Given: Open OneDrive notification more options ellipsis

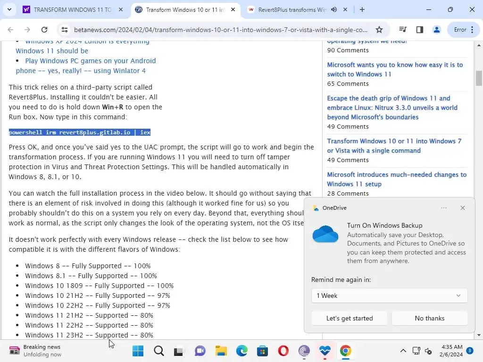Looking at the screenshot, I should (x=444, y=208).
